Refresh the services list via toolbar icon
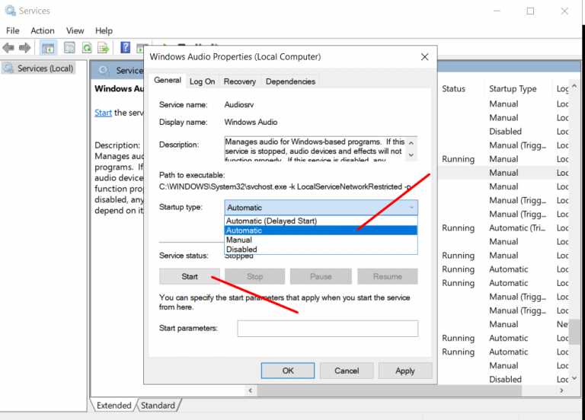Screen dimensions: 585x420 [x=87, y=48]
